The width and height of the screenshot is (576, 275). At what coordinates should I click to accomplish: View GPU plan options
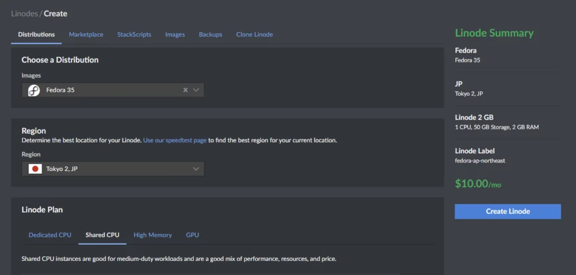click(x=192, y=235)
